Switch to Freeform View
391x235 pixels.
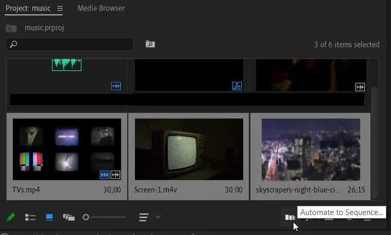point(69,217)
